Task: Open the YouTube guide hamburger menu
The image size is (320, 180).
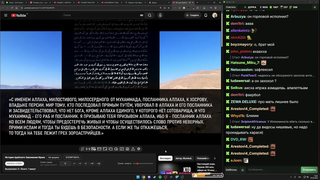Action: point(6,15)
